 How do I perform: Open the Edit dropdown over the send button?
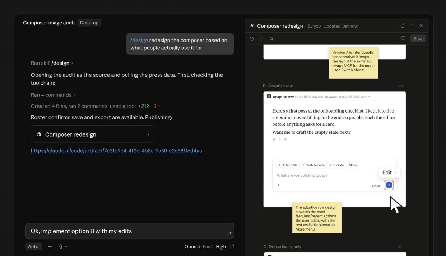(x=390, y=172)
